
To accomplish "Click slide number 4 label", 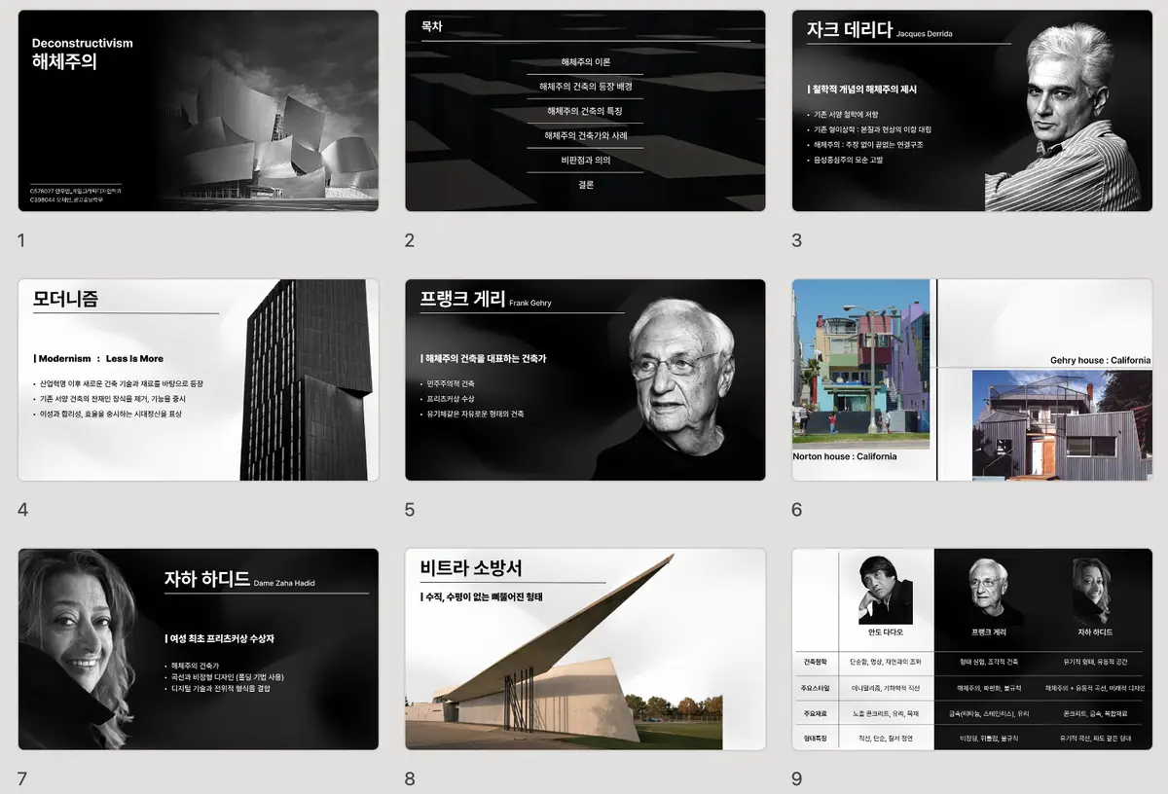I will click(x=22, y=510).
